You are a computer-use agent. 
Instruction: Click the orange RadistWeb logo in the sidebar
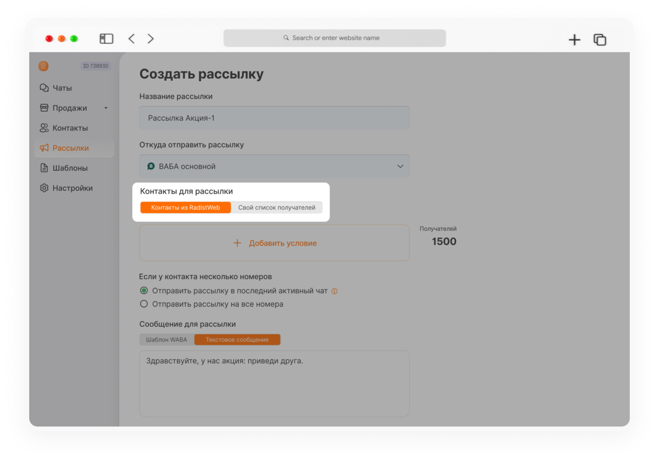pos(43,66)
